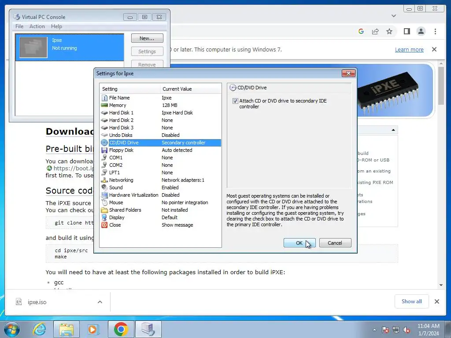Select the 'No pointer integration' value
The image size is (451, 338).
click(x=185, y=202)
